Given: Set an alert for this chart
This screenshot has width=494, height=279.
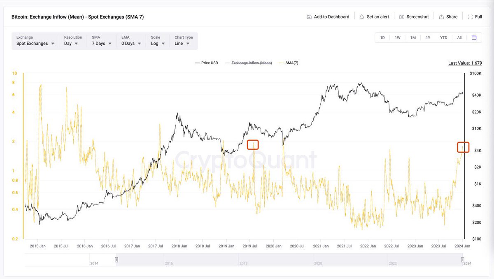Looking at the screenshot, I should coord(374,17).
